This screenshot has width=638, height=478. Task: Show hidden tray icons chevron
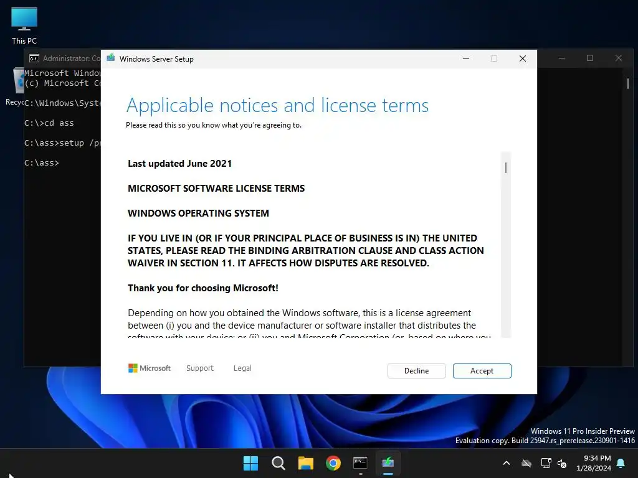click(x=507, y=463)
